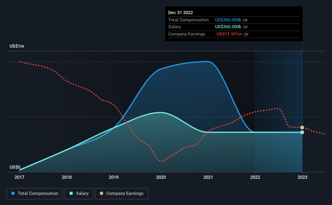Image resolution: width=332 pixels, height=205 pixels.
Task: Click the -US$11.931m earnings value
Action: click(x=228, y=34)
